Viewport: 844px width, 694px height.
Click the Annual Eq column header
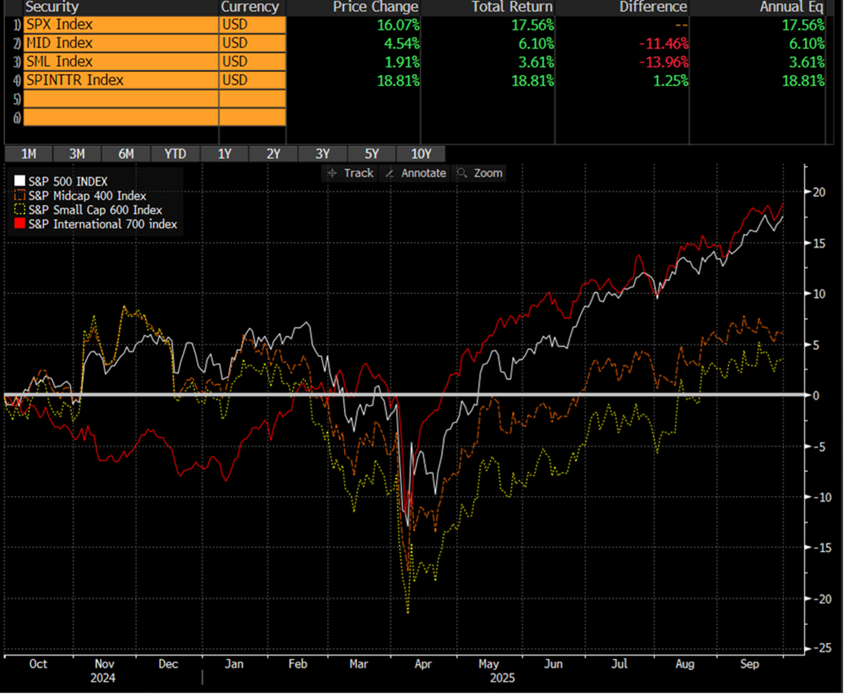(792, 7)
